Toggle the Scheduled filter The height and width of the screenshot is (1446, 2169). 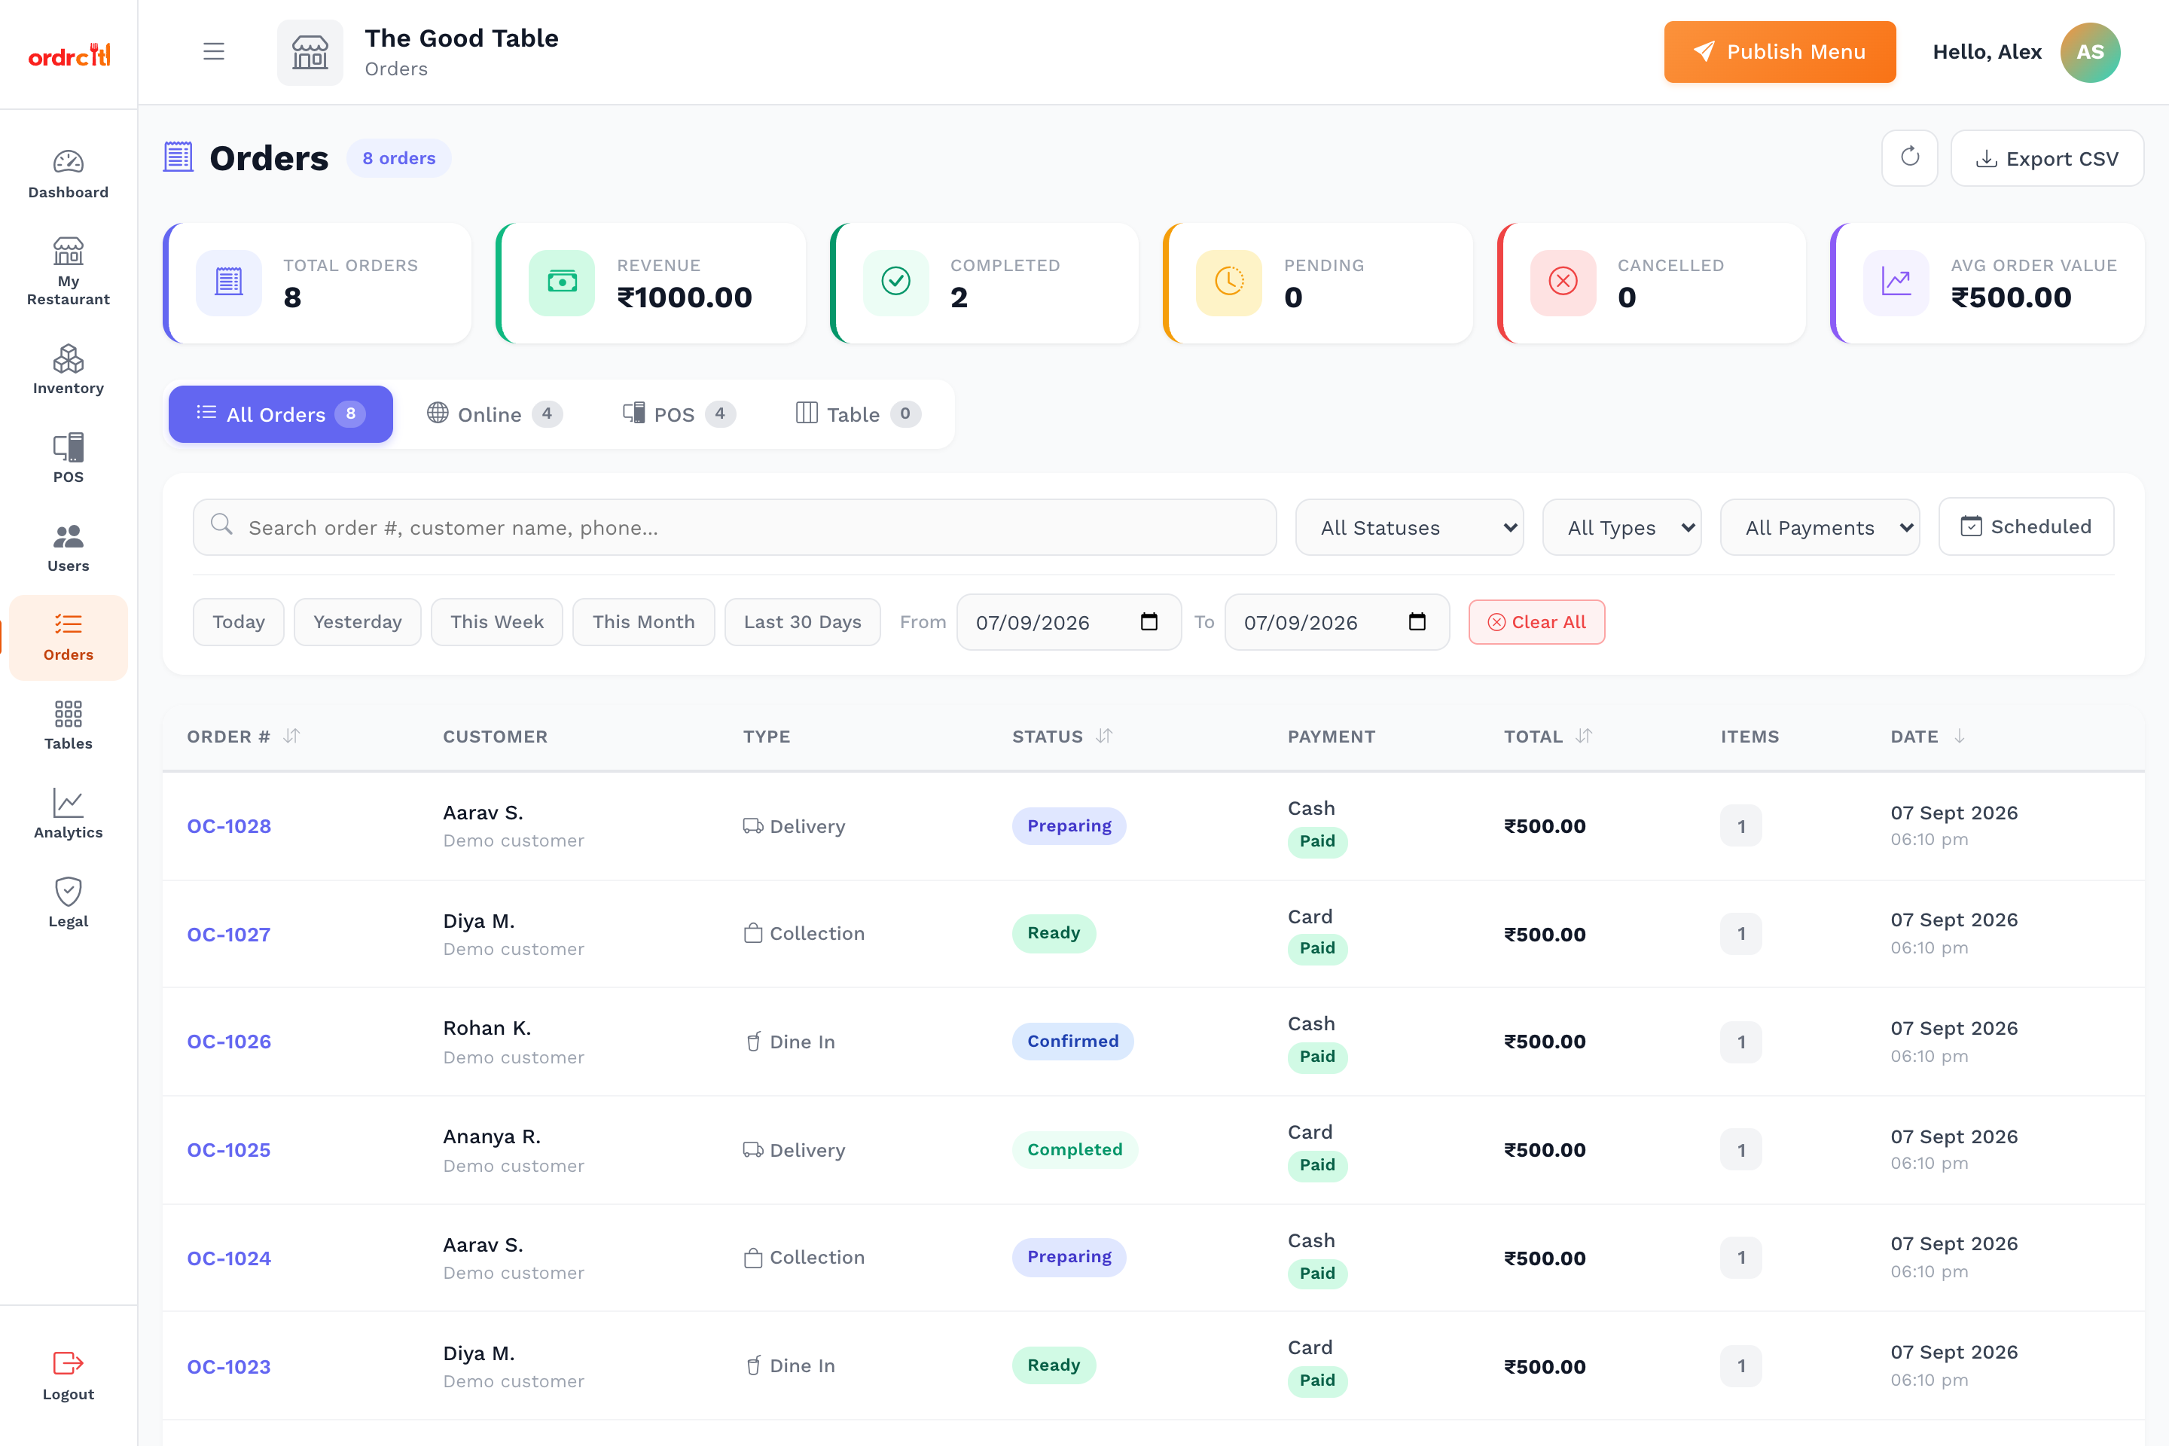pos(2026,526)
